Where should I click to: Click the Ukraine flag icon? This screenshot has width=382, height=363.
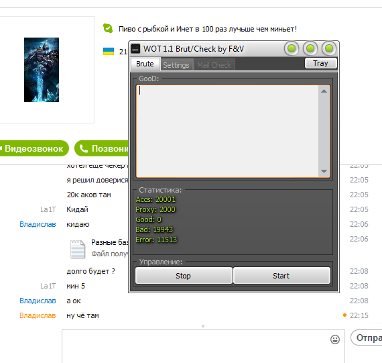(x=109, y=51)
